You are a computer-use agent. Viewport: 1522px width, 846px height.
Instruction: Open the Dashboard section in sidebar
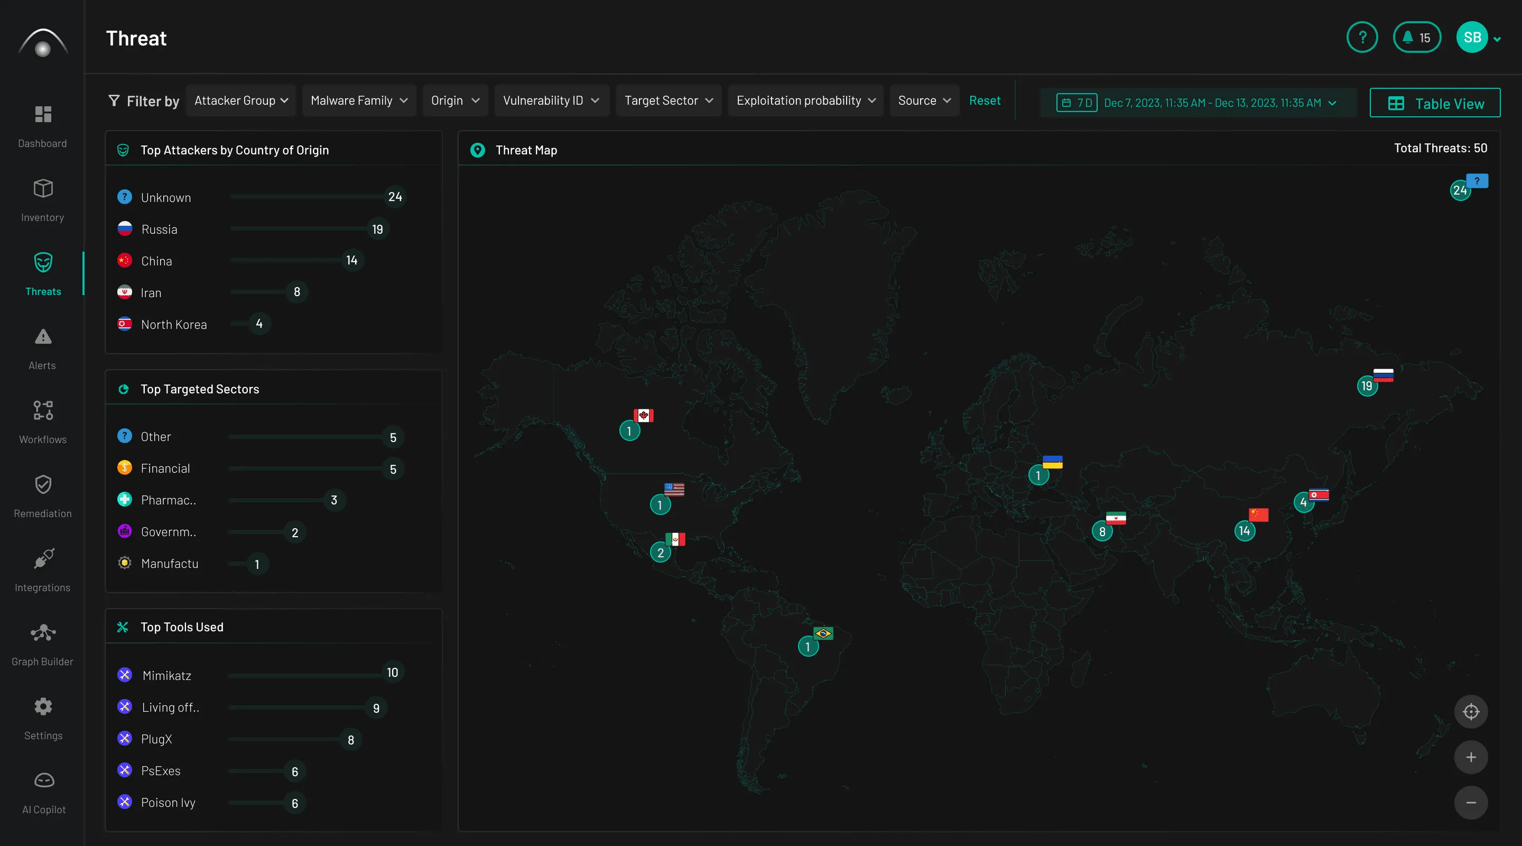pyautogui.click(x=42, y=126)
